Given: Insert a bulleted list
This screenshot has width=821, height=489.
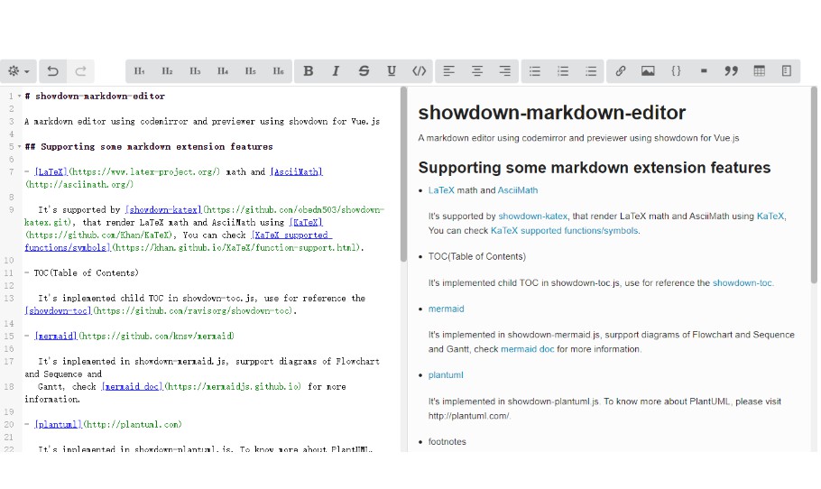Looking at the screenshot, I should [x=535, y=71].
